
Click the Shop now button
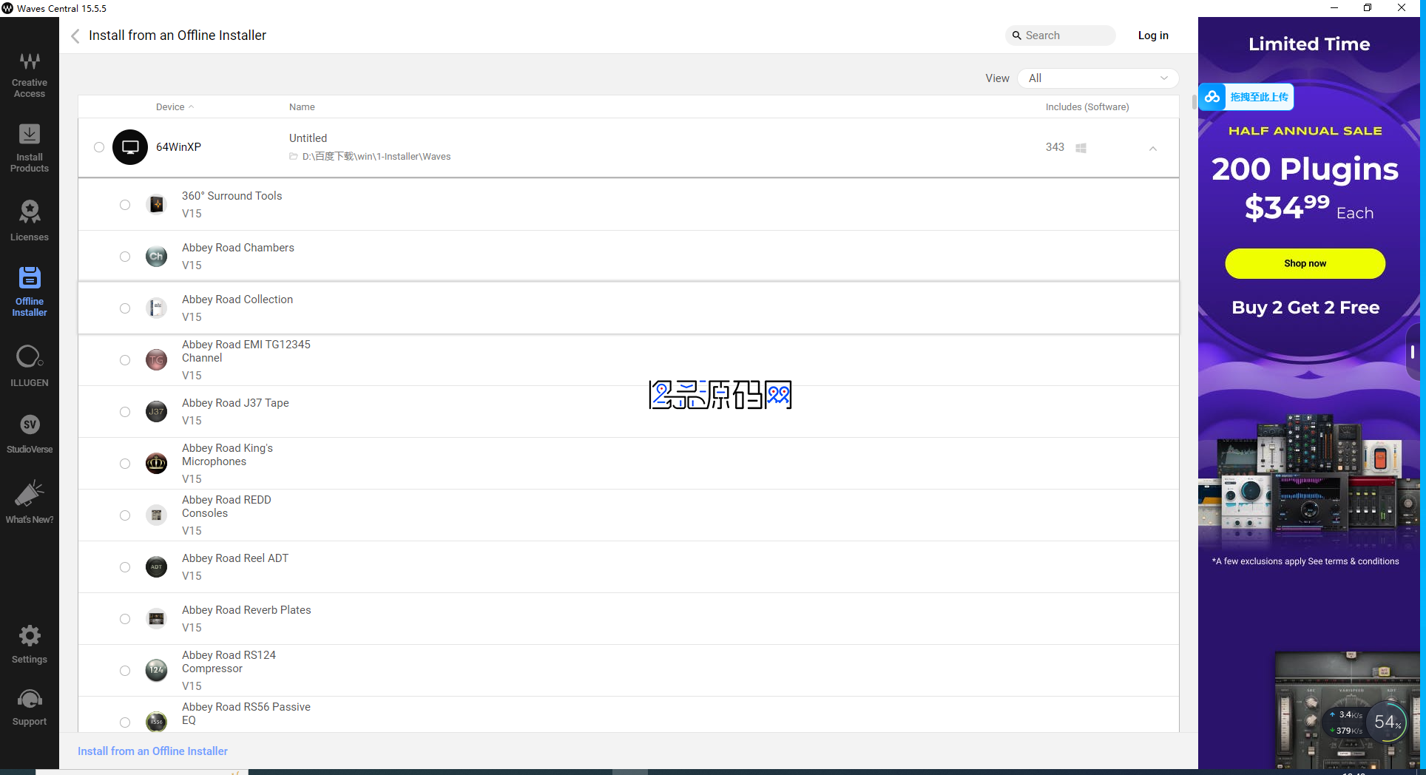click(x=1305, y=263)
